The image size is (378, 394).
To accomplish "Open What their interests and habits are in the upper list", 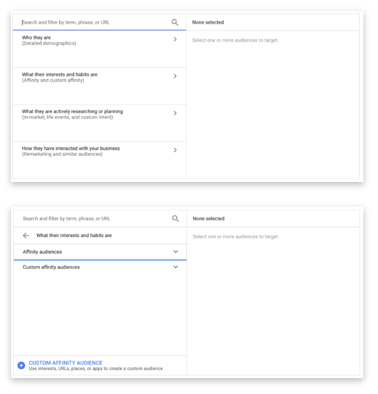I will point(59,75).
